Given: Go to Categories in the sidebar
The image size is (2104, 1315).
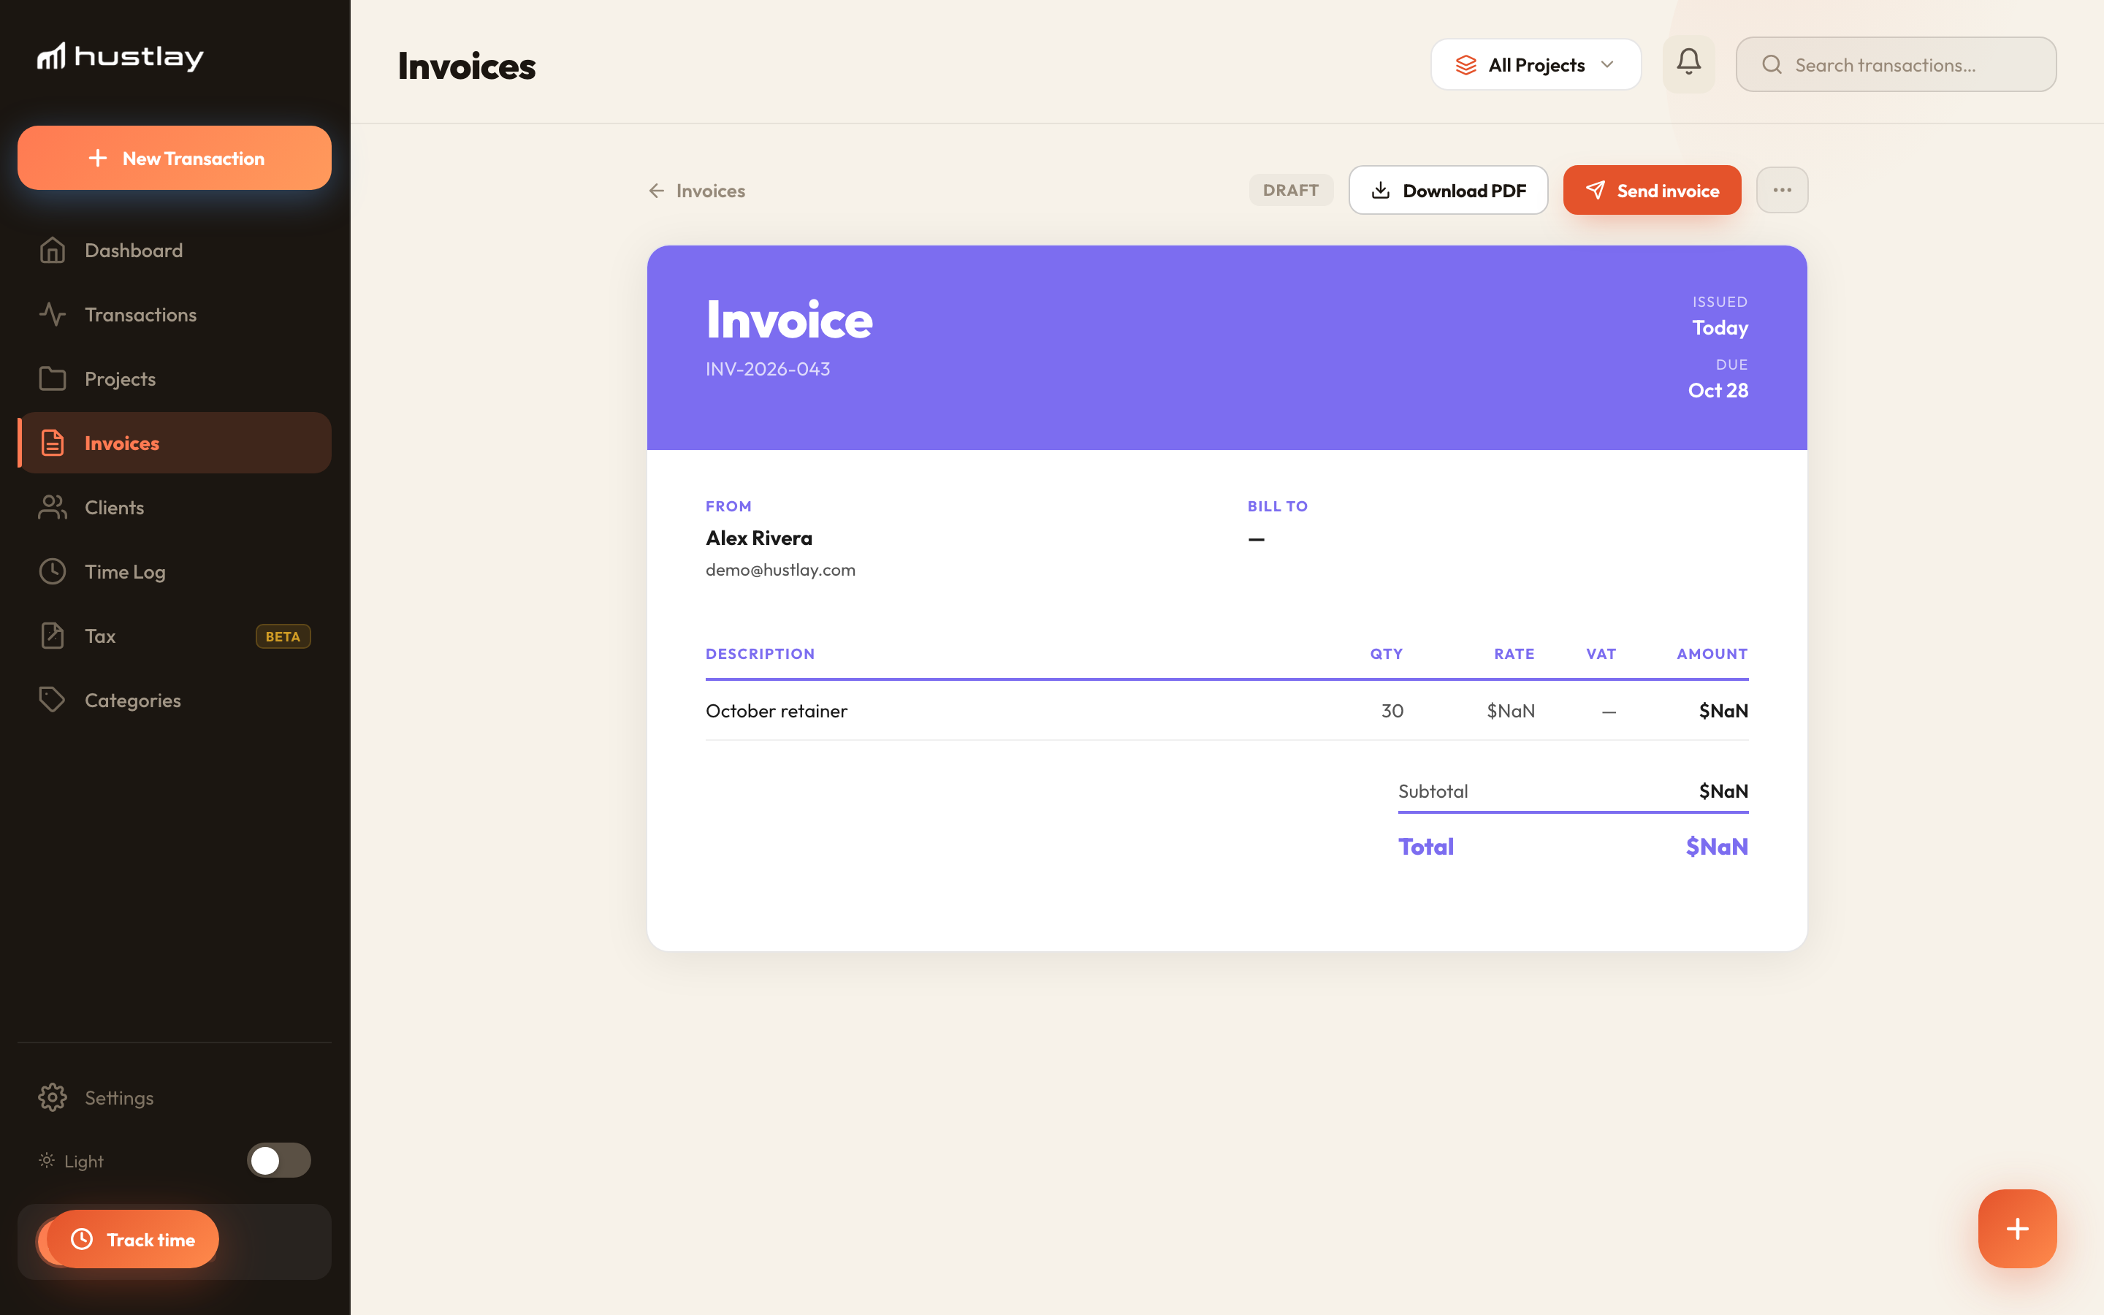Looking at the screenshot, I should coord(174,700).
